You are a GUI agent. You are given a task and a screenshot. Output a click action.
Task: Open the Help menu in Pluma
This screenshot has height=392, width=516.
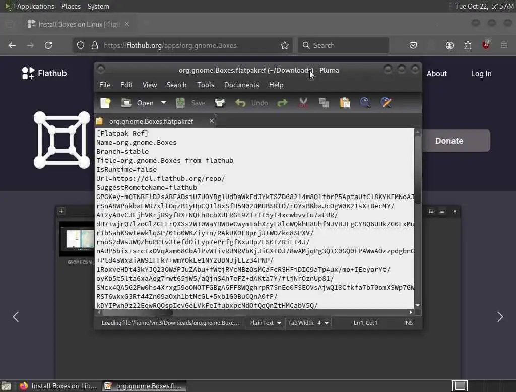(276, 85)
